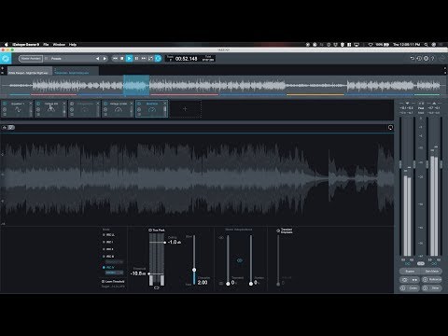
Task: Pause playback with the pause button
Action: point(136,59)
